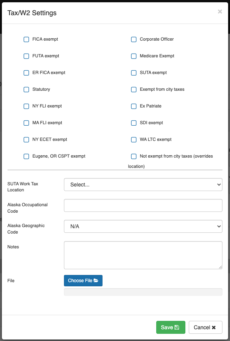The width and height of the screenshot is (230, 341).
Task: Dismiss the dialog with Cancel
Action: [x=205, y=327]
